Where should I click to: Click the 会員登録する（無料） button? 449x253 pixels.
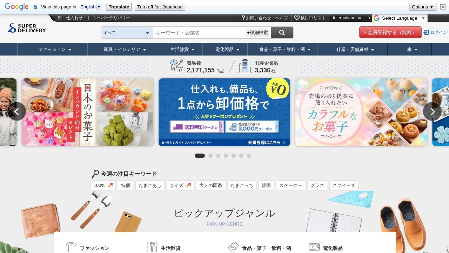[x=390, y=32]
